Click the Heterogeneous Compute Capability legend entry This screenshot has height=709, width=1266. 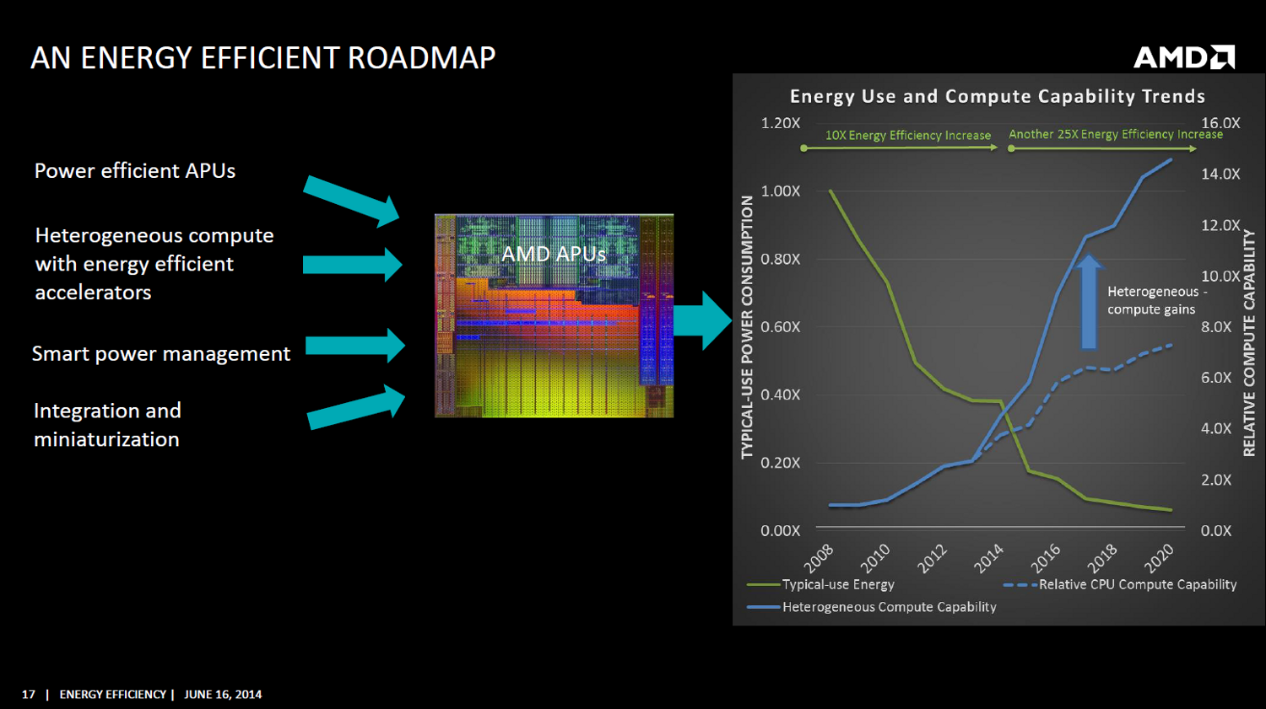(871, 607)
